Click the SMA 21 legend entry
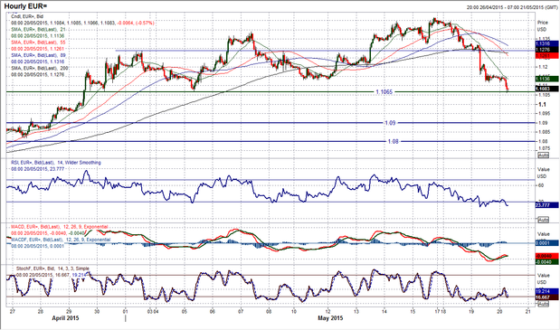The image size is (560, 330). [38, 29]
